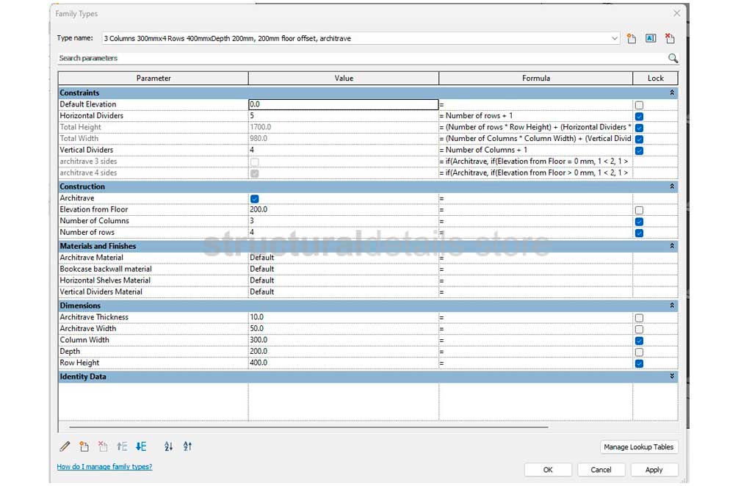Open the 'How do I manage family types?' link
Image resolution: width=752 pixels, height=486 pixels.
pyautogui.click(x=104, y=467)
